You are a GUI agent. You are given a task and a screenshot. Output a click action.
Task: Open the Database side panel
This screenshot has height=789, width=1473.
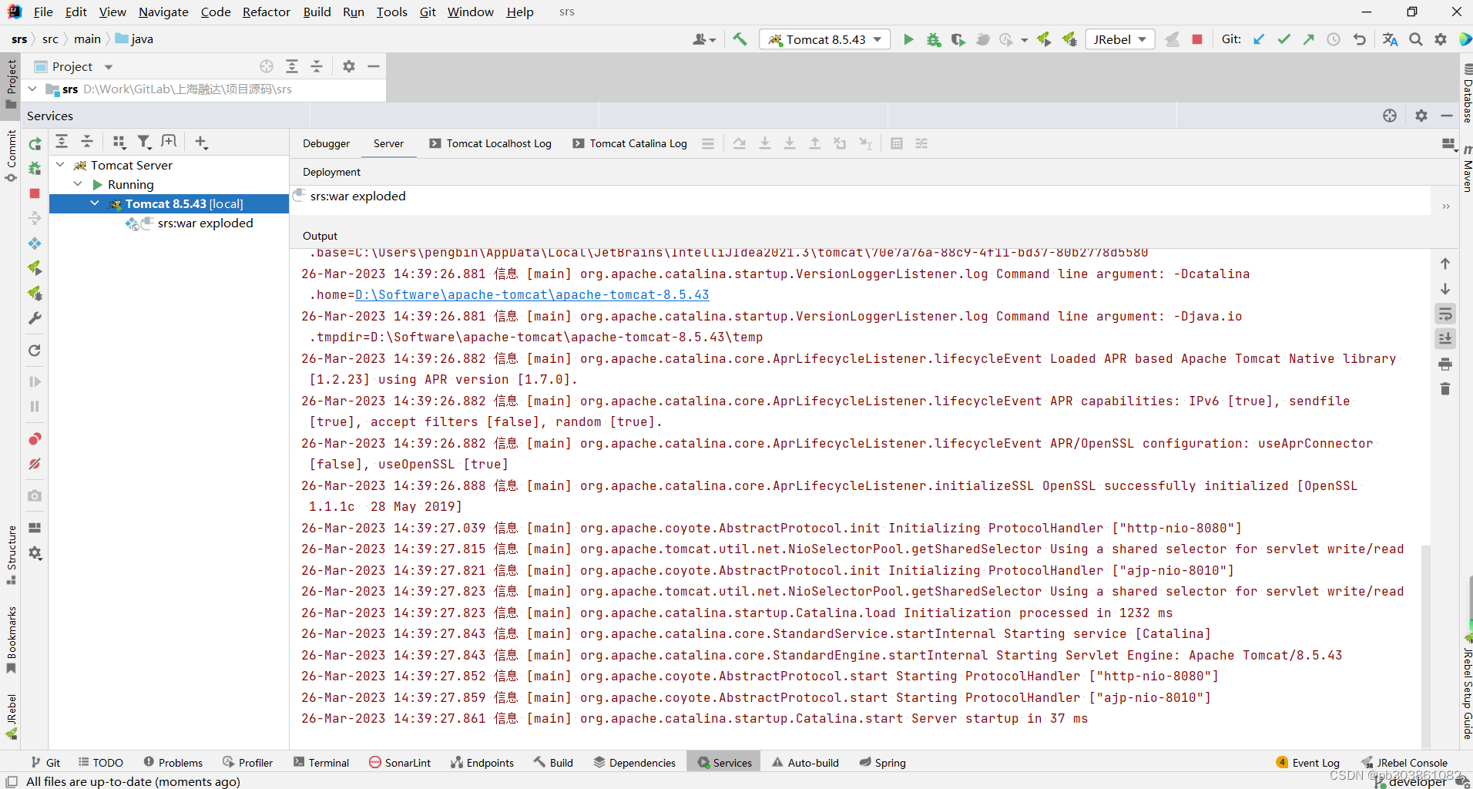point(1467,94)
